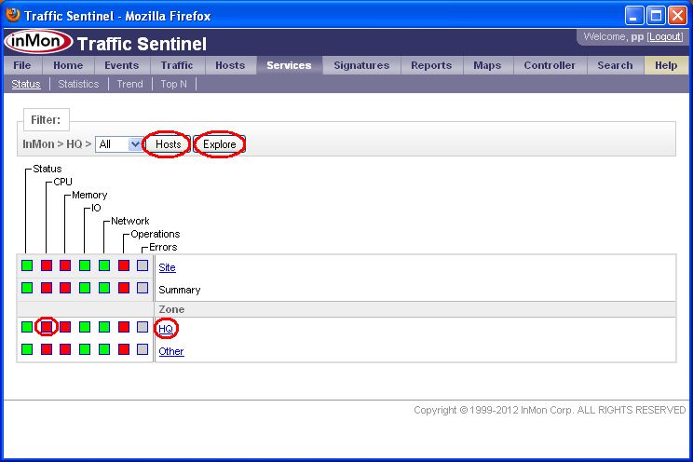693x462 pixels.
Task: Click the Other zone Status indicator square
Action: 27,349
